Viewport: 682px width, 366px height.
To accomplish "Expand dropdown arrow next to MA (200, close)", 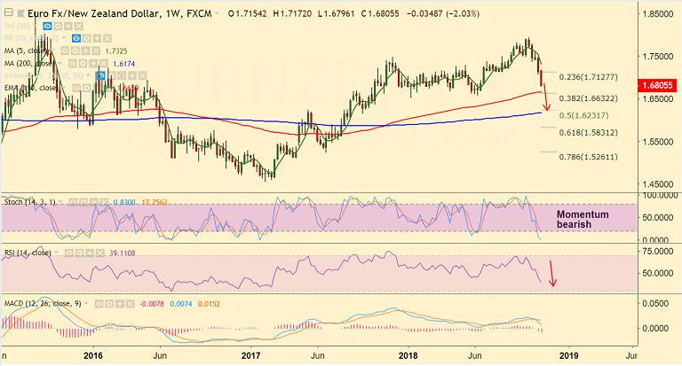I will click(60, 63).
